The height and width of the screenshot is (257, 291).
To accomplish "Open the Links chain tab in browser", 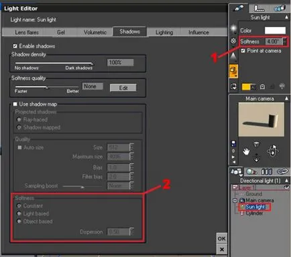I will 282,171.
